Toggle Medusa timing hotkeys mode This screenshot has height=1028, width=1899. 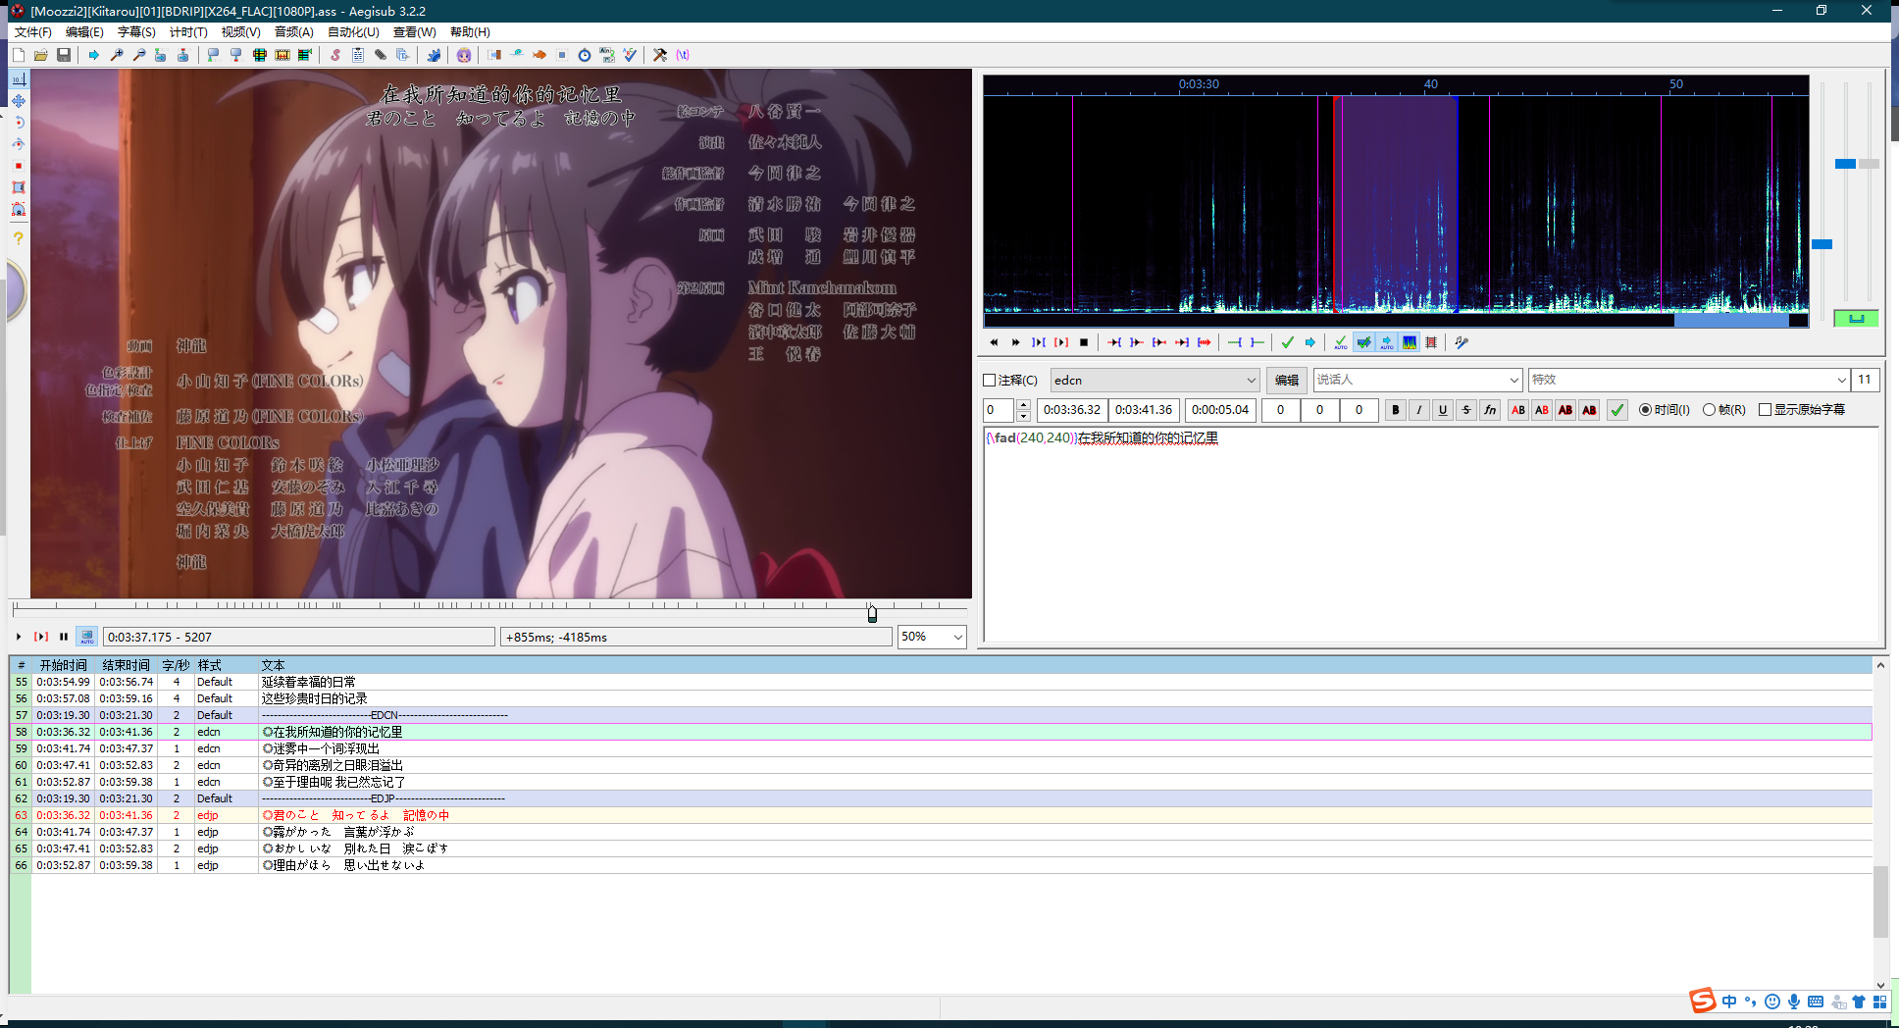[1431, 342]
